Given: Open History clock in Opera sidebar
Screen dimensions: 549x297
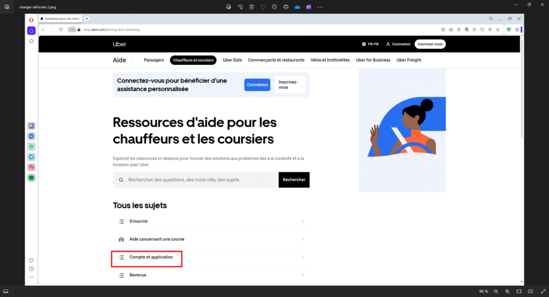Looking at the screenshot, I should (31, 269).
